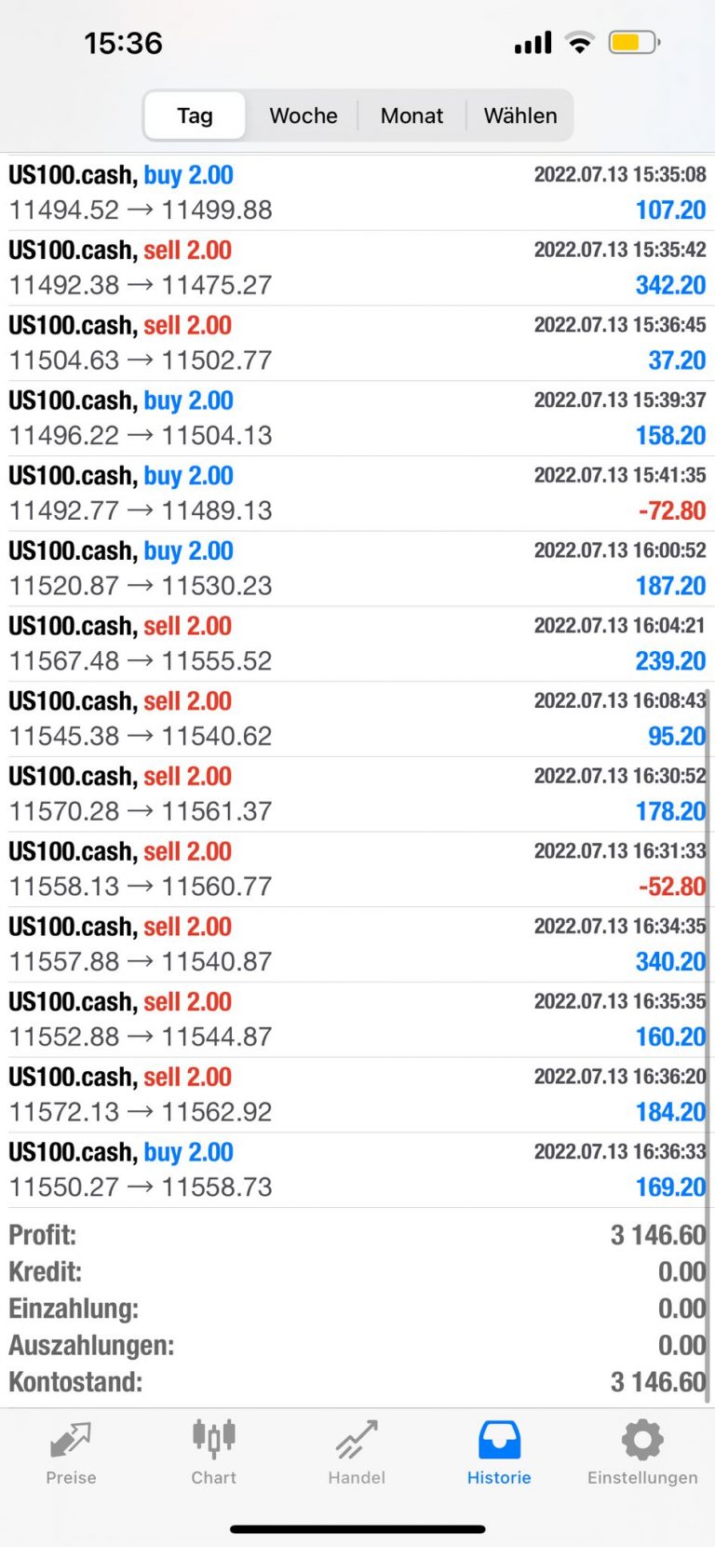Select the sell trade with profit 340.20

click(357, 944)
